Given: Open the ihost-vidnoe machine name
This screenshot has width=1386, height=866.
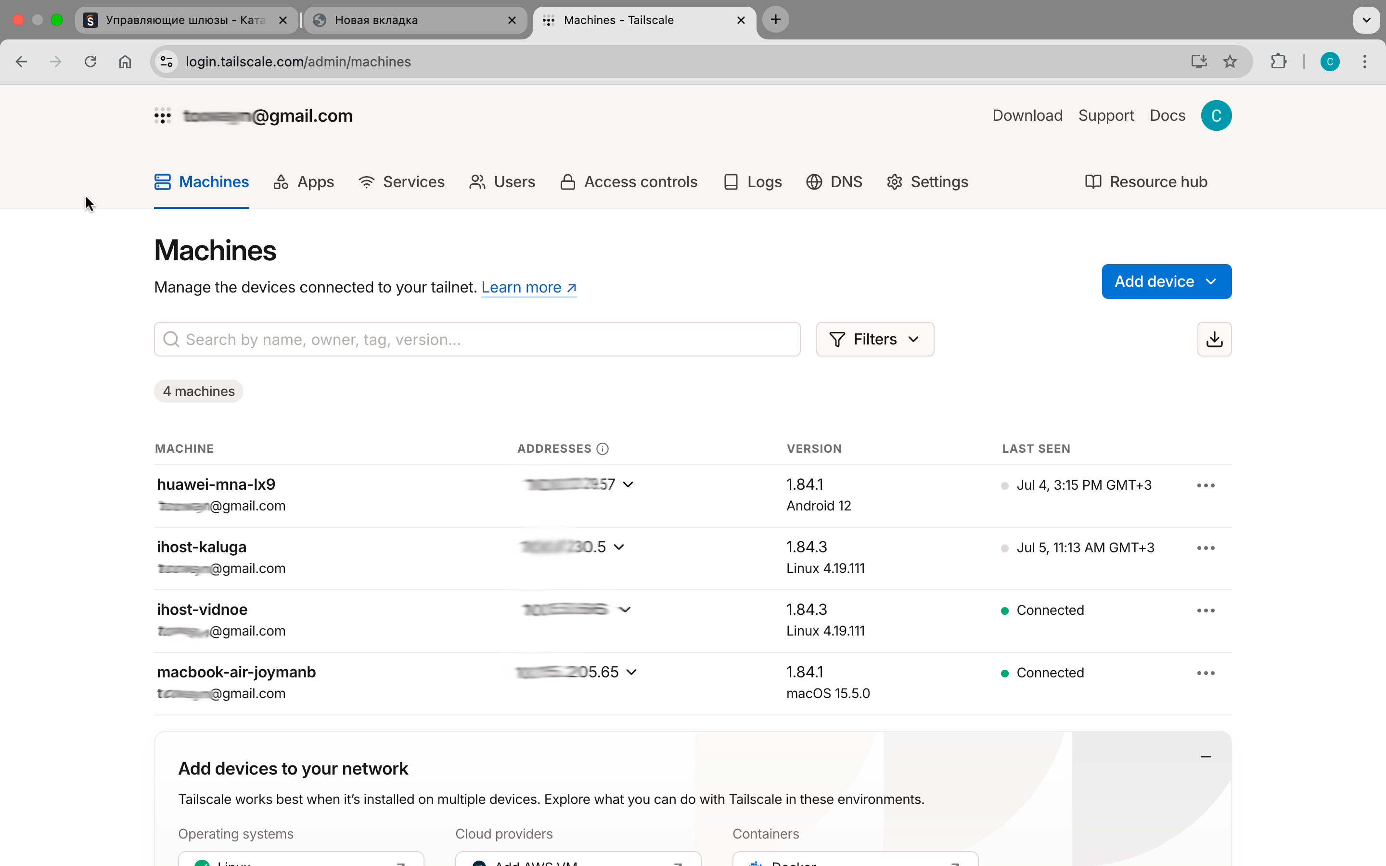Looking at the screenshot, I should [x=202, y=610].
